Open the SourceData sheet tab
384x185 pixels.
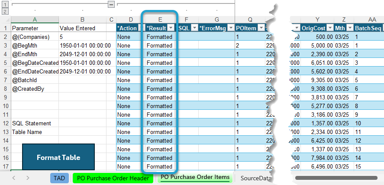click(256, 178)
